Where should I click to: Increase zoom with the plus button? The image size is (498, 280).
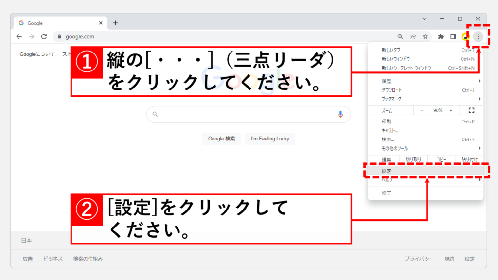pos(451,111)
